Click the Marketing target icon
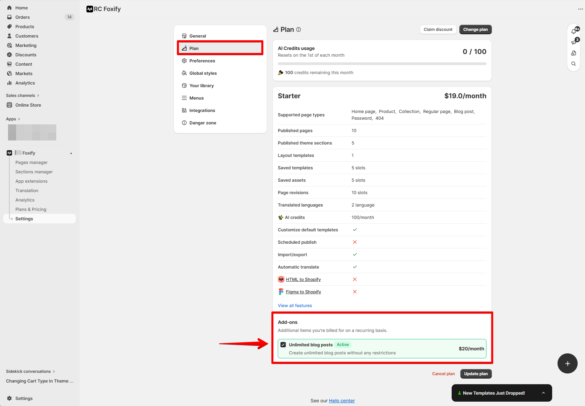This screenshot has width=585, height=406. 9,45
